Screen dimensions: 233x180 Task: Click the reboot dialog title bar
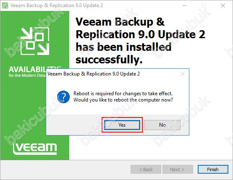pos(113,74)
